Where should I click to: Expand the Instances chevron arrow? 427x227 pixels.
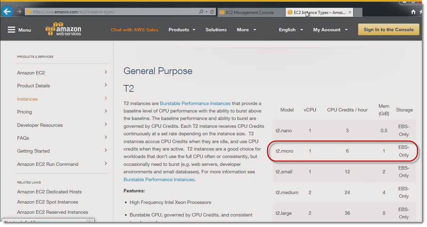tap(106, 98)
